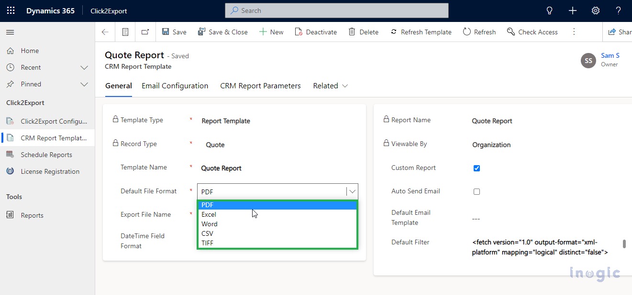
Task: Click Check Access command
Action: [x=532, y=32]
